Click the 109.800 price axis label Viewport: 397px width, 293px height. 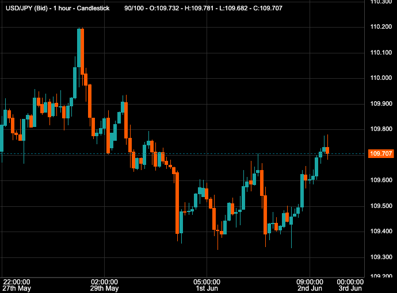coord(381,129)
